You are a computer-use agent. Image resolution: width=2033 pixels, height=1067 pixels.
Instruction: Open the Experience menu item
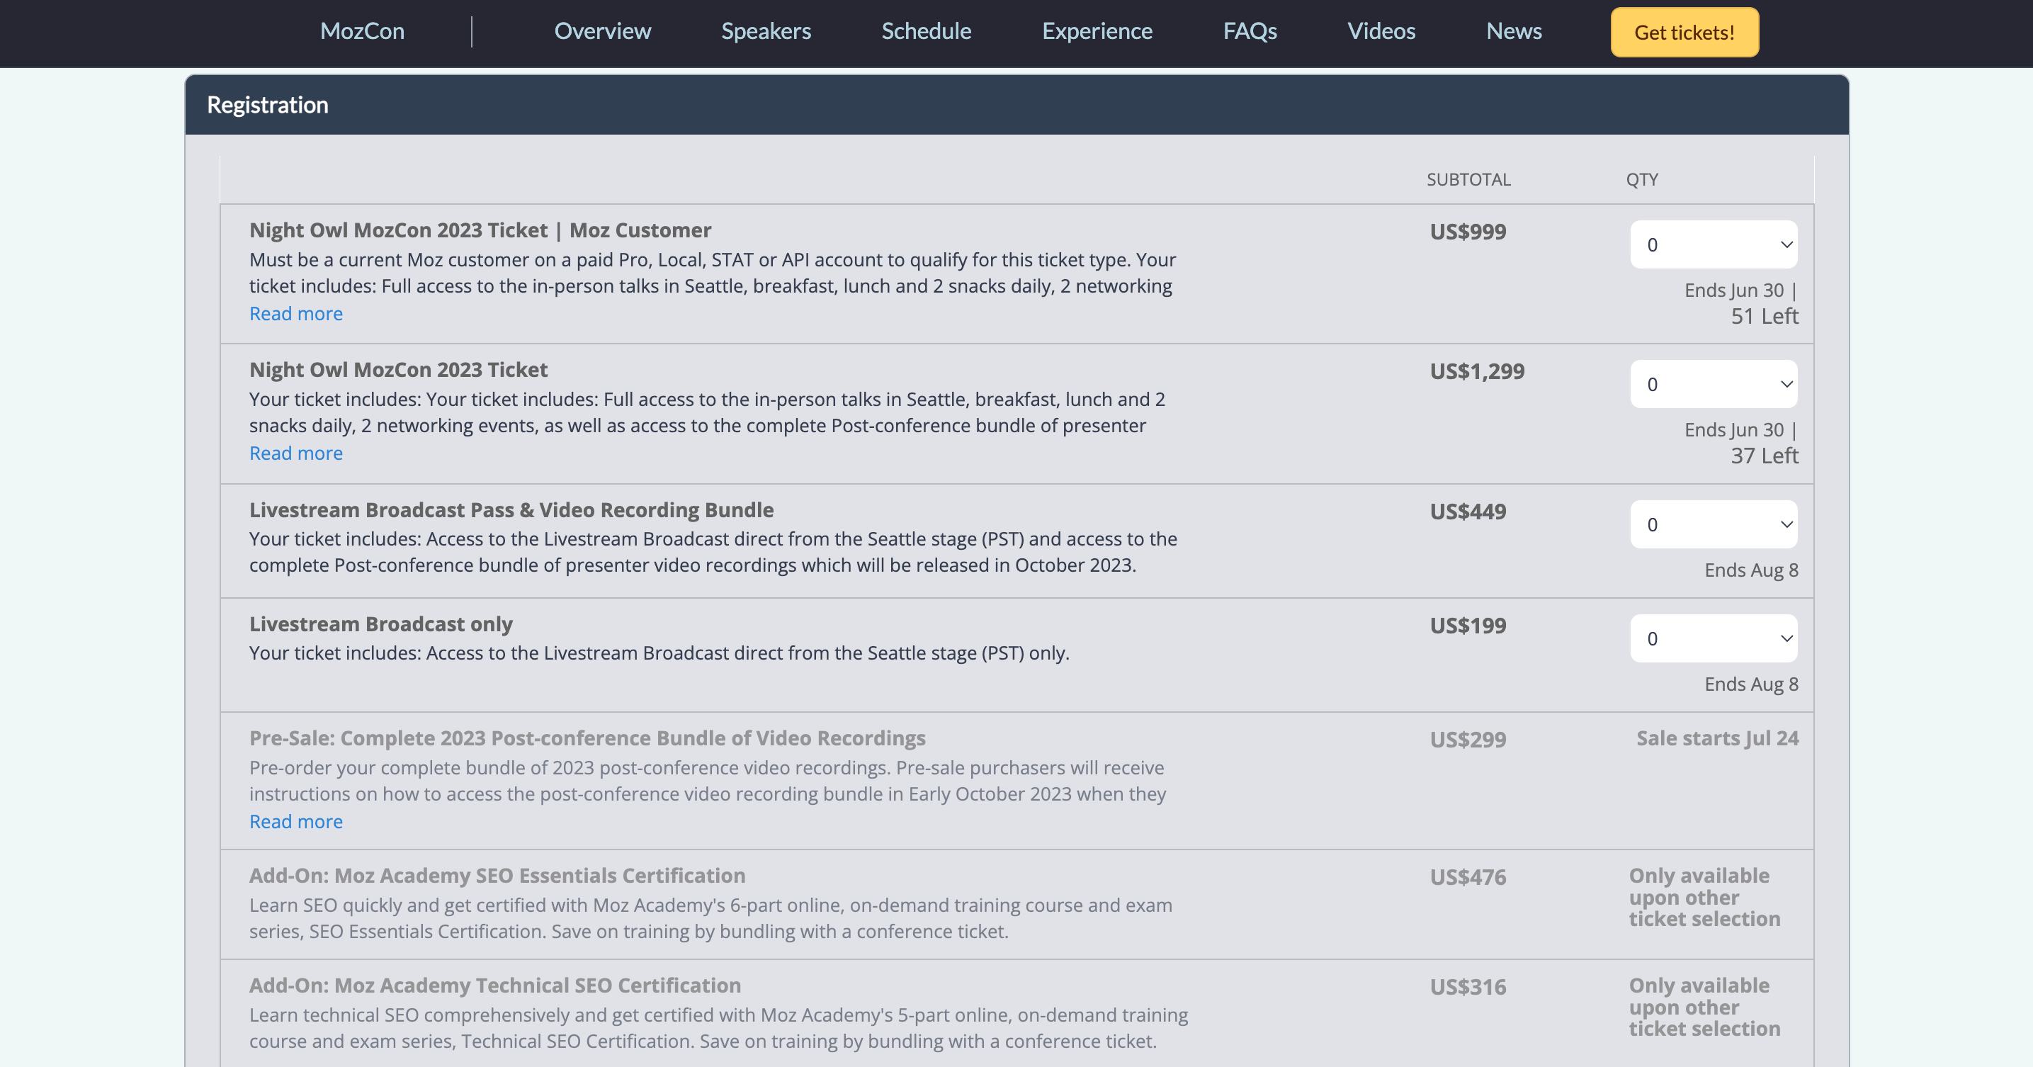[x=1097, y=30]
